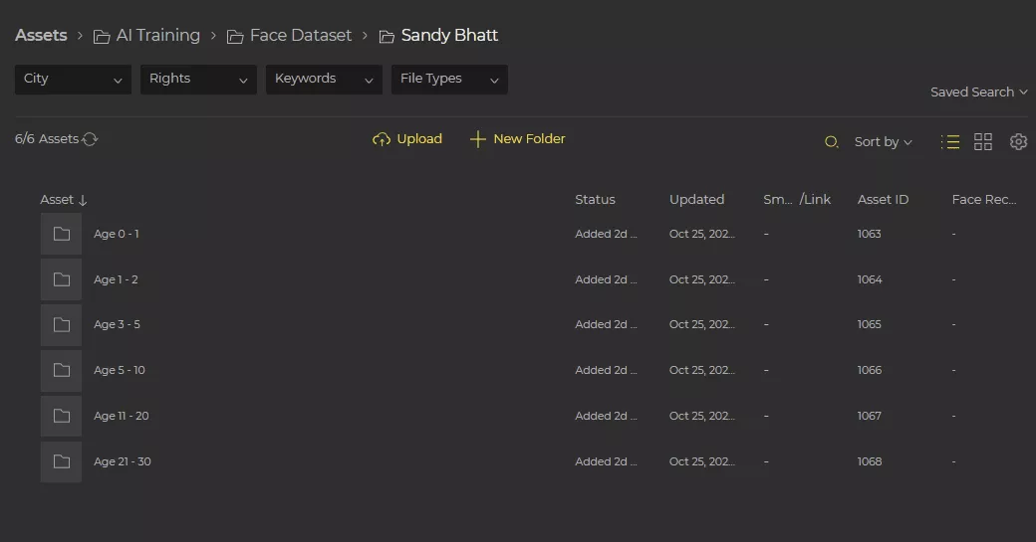Open the Age 1 - 2 folder icon

[61, 279]
